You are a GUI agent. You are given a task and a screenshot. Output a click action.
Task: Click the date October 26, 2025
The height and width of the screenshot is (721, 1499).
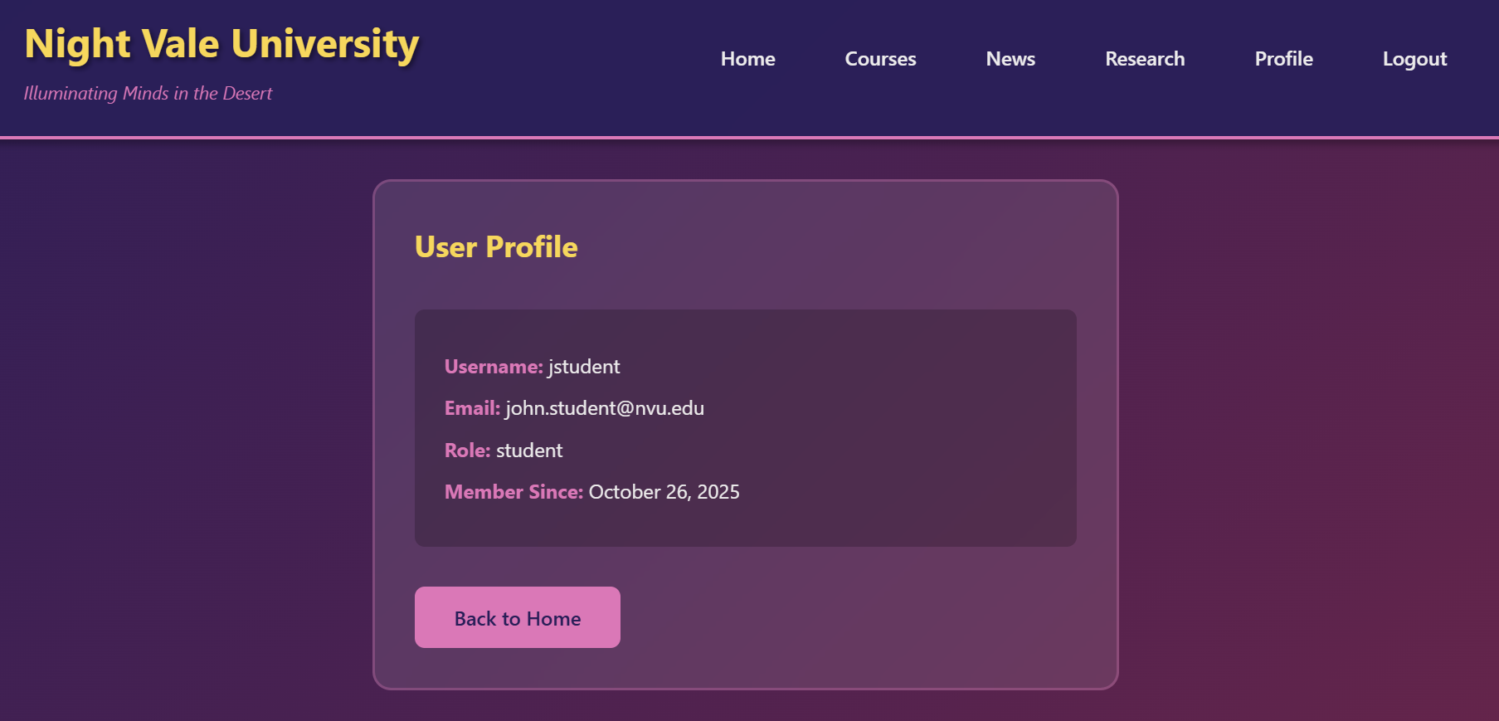664,492
